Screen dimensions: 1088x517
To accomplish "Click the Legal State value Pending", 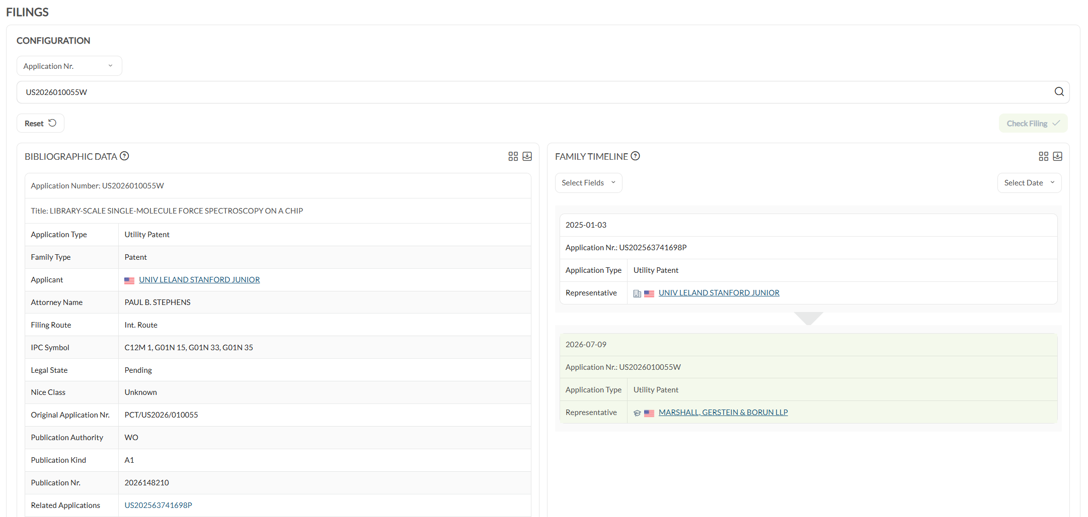I will click(138, 370).
